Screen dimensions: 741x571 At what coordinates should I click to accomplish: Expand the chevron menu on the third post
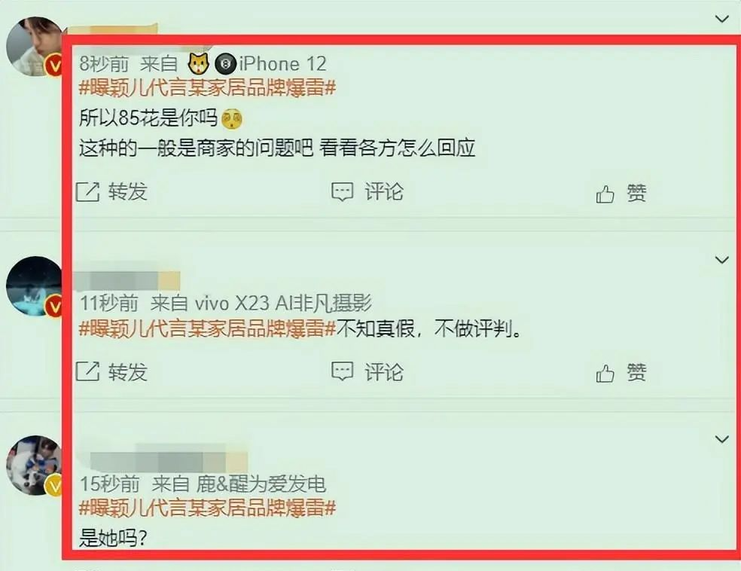click(x=721, y=439)
